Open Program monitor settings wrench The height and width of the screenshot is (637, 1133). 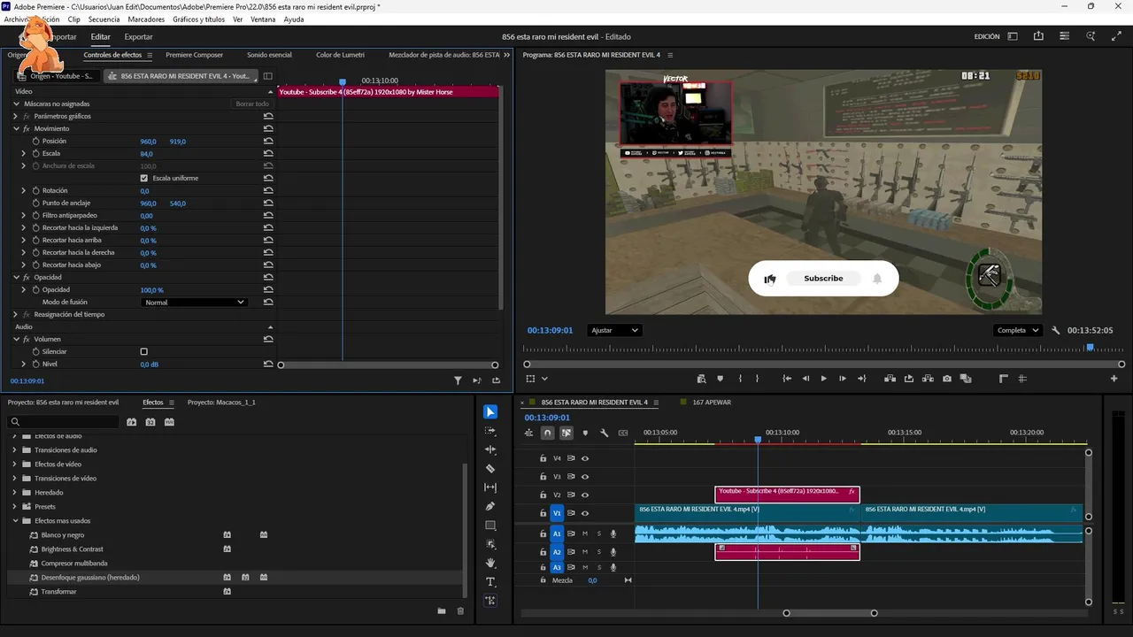tap(1056, 331)
